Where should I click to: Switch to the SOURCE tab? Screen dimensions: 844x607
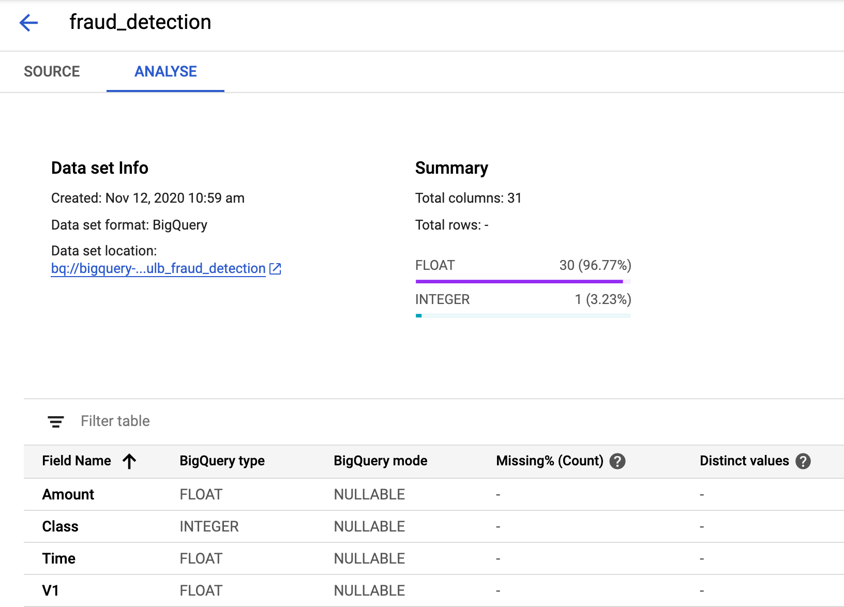[x=52, y=72]
